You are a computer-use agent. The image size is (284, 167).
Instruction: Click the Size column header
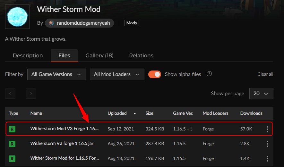pos(150,113)
